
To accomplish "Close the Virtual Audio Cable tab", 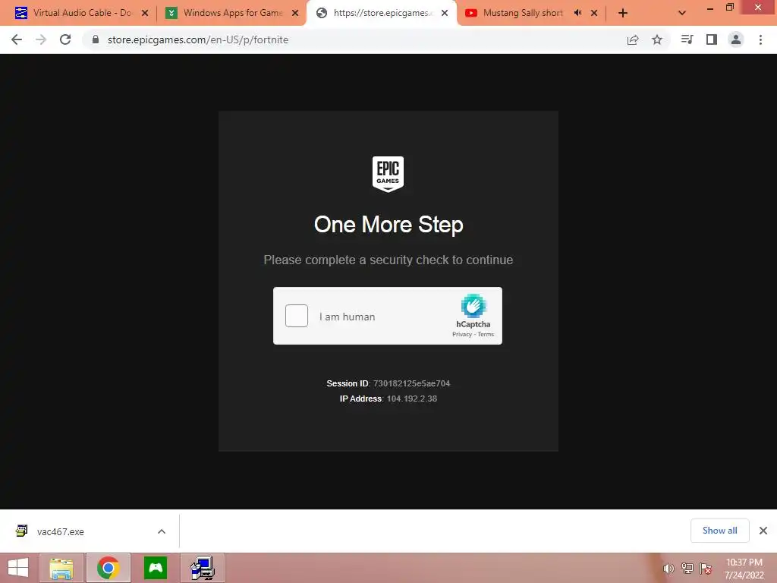I will click(x=145, y=13).
